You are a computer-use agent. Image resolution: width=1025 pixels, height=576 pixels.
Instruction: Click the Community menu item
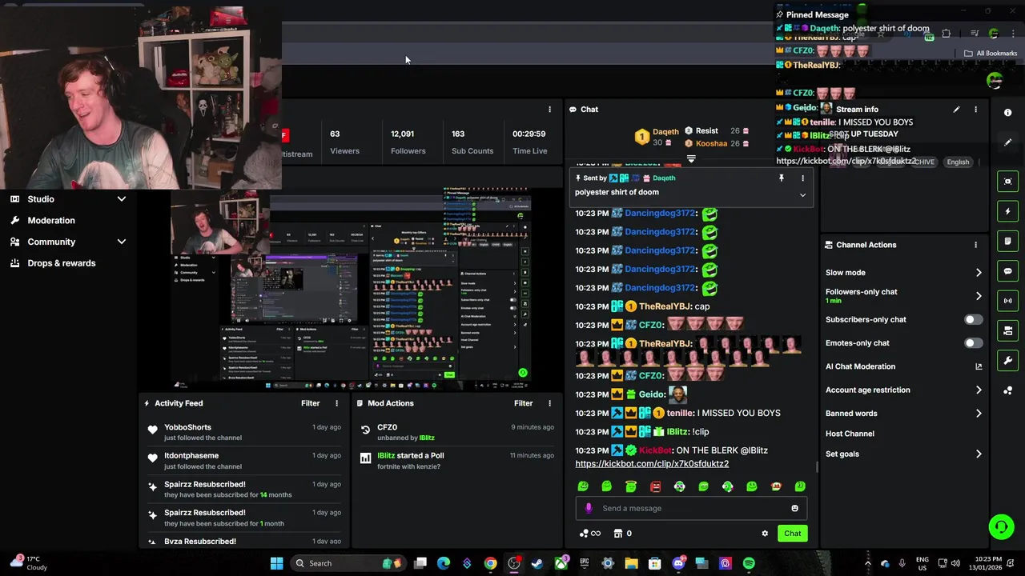point(51,242)
